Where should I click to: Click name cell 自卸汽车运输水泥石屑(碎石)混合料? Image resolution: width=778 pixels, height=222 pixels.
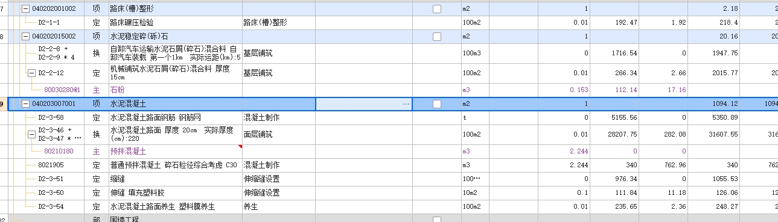pyautogui.click(x=175, y=53)
